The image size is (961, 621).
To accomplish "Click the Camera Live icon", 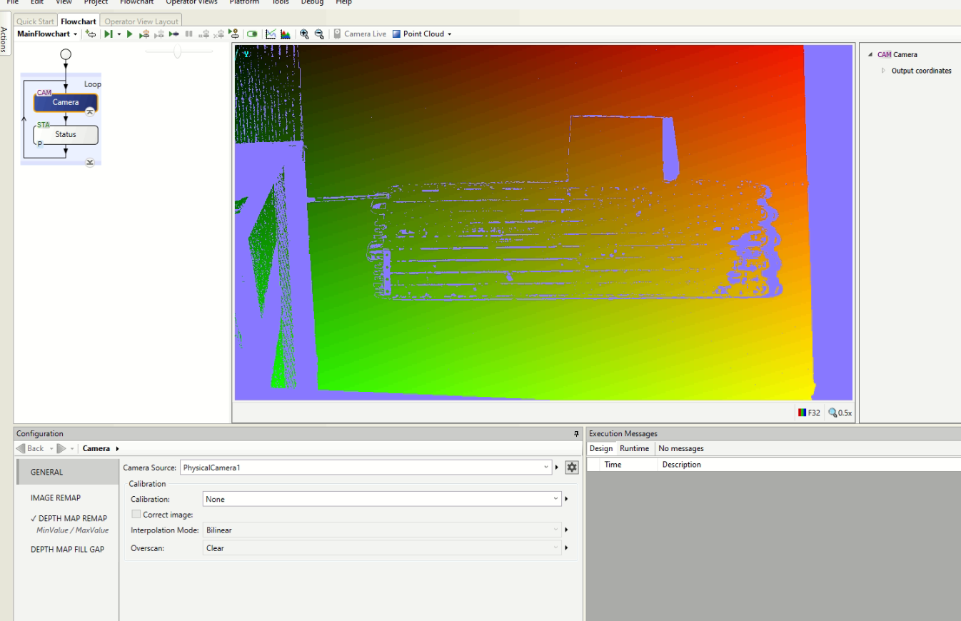I will (x=337, y=34).
